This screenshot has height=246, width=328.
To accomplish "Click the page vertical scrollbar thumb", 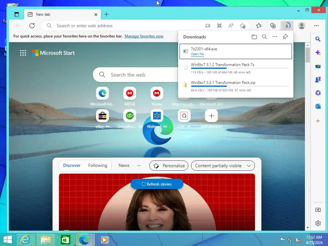I will point(307,55).
